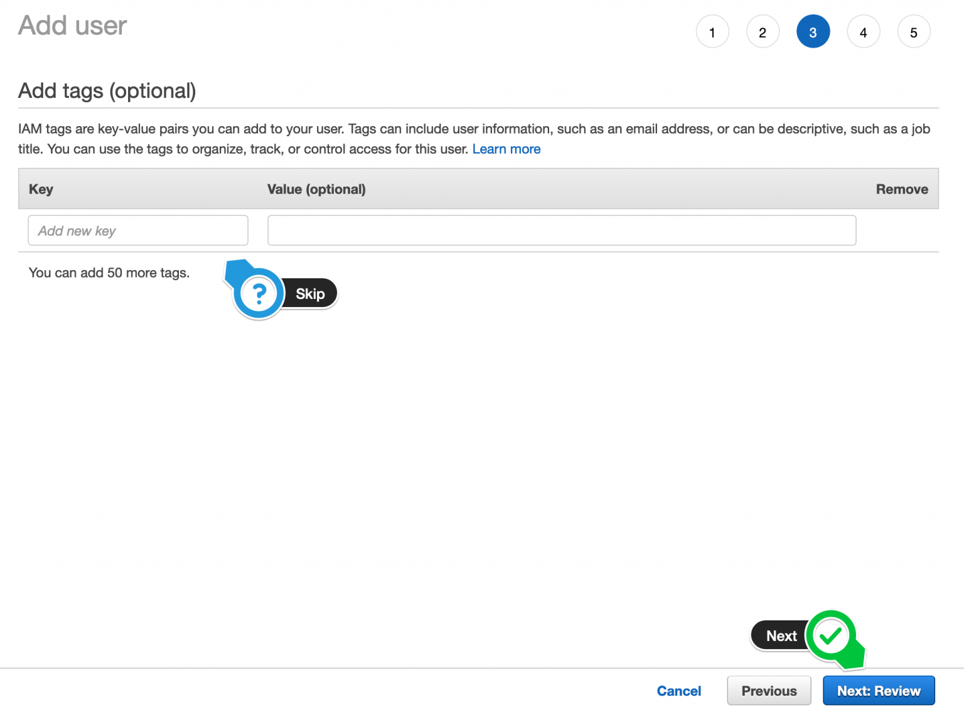
Task: Select step 5 circle in the wizard progress
Action: 914,31
